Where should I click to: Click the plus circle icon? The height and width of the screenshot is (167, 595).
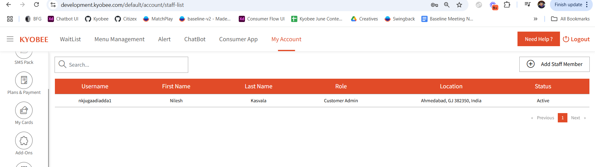pyautogui.click(x=531, y=64)
